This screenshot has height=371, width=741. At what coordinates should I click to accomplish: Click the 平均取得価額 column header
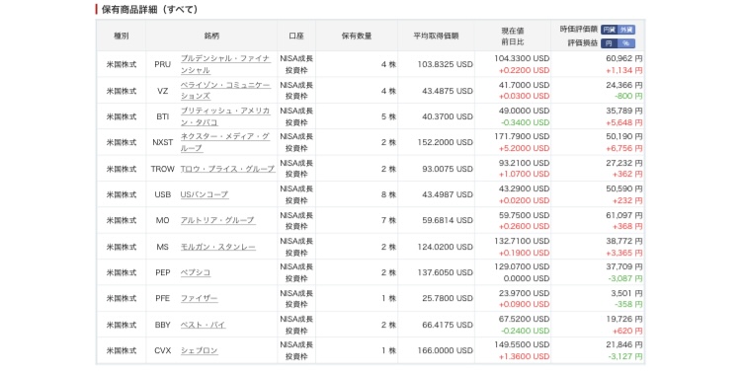[436, 36]
